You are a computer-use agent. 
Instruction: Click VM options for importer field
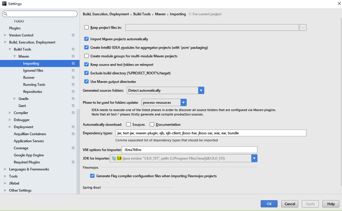pos(190,150)
